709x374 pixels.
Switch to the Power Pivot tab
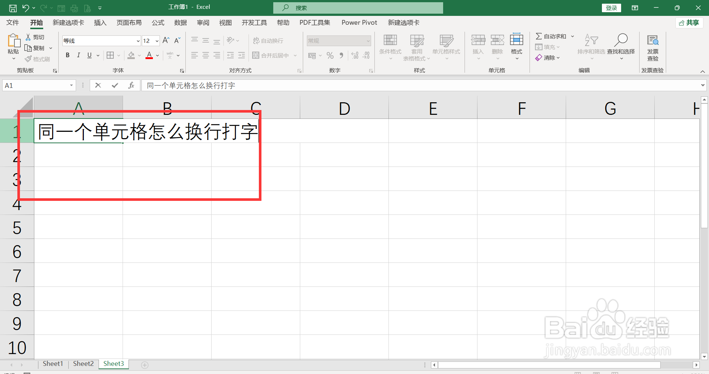point(359,23)
